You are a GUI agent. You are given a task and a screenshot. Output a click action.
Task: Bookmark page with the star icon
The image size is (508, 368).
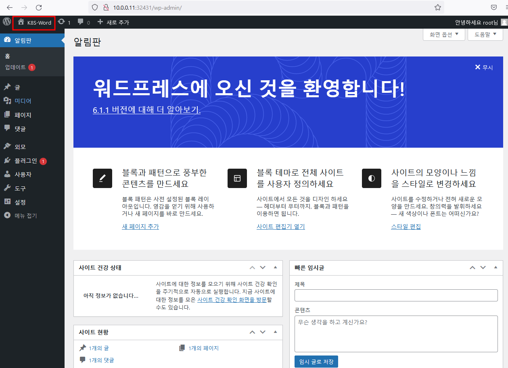[437, 7]
